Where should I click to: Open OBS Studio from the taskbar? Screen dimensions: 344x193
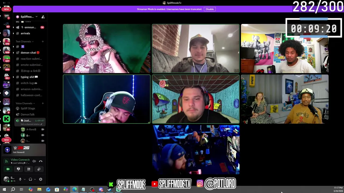pos(92,190)
